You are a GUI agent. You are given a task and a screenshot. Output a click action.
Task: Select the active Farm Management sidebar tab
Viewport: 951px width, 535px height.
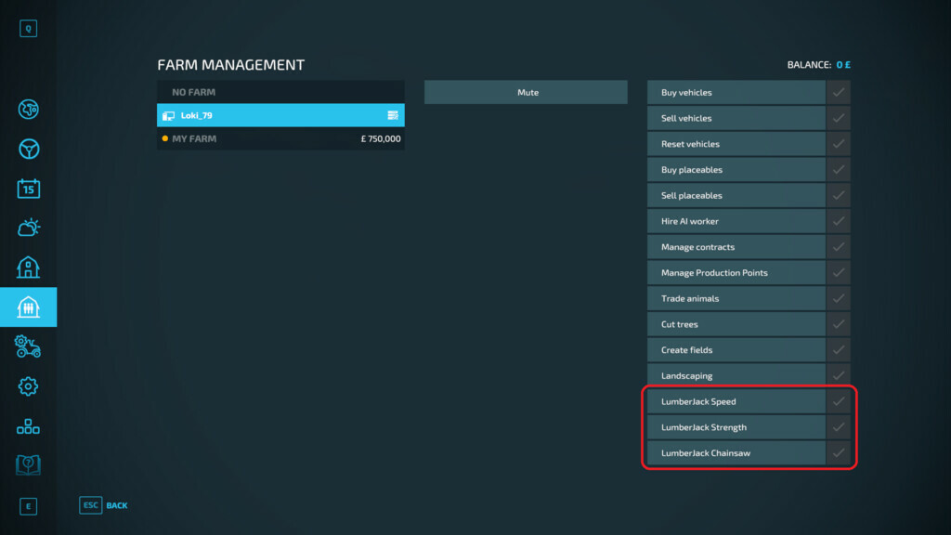28,307
